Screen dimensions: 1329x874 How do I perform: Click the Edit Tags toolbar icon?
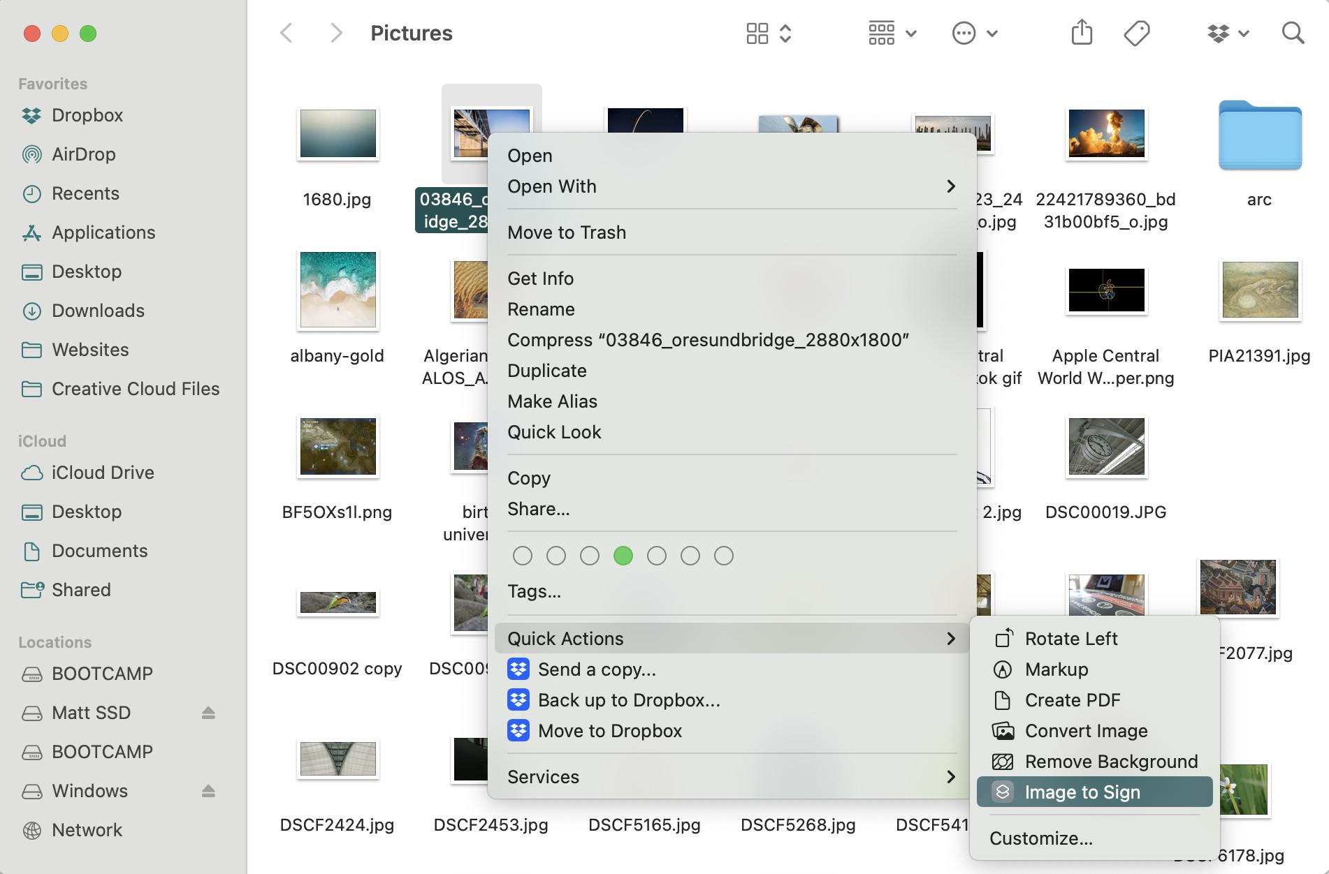tap(1137, 33)
